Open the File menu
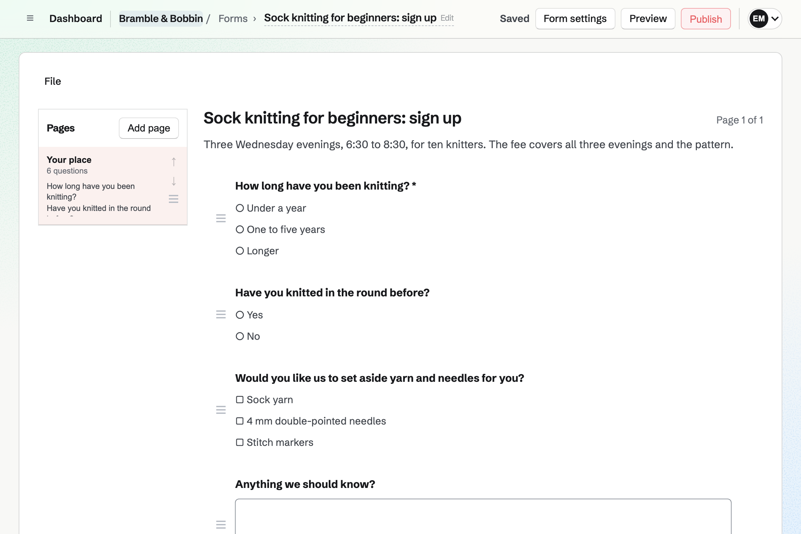 pyautogui.click(x=53, y=81)
